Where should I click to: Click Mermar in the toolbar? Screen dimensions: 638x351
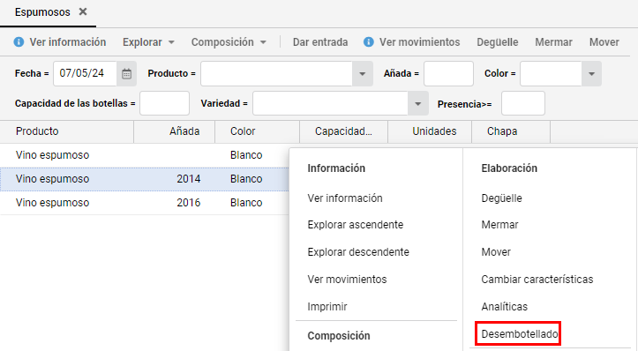pos(553,42)
